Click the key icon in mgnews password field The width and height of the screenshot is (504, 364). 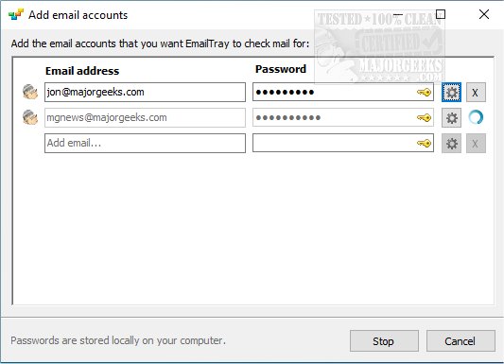pos(424,118)
